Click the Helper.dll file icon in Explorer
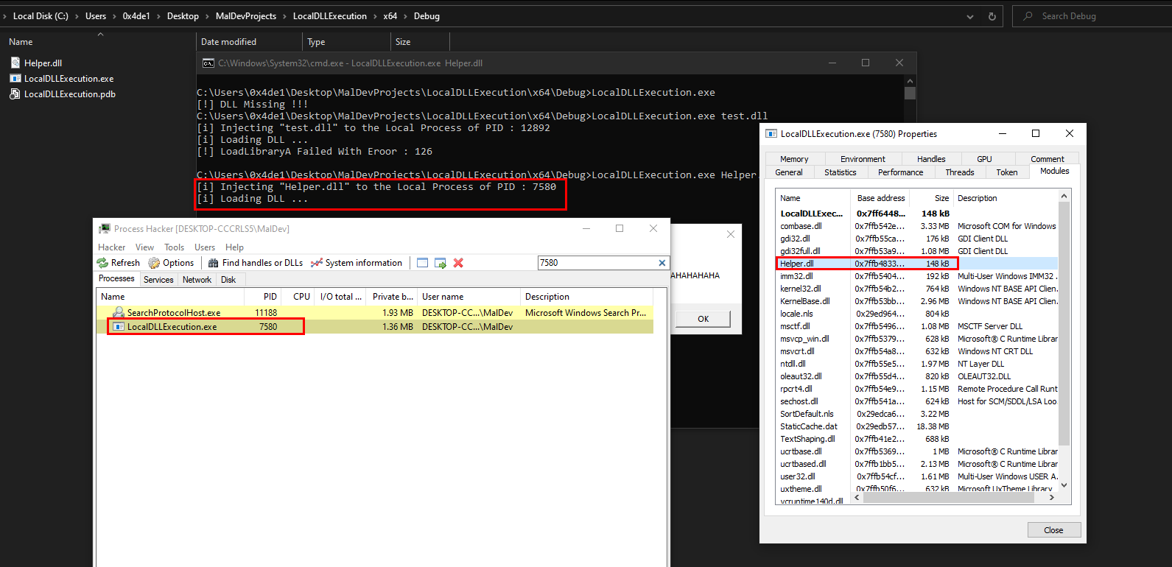 [15, 63]
